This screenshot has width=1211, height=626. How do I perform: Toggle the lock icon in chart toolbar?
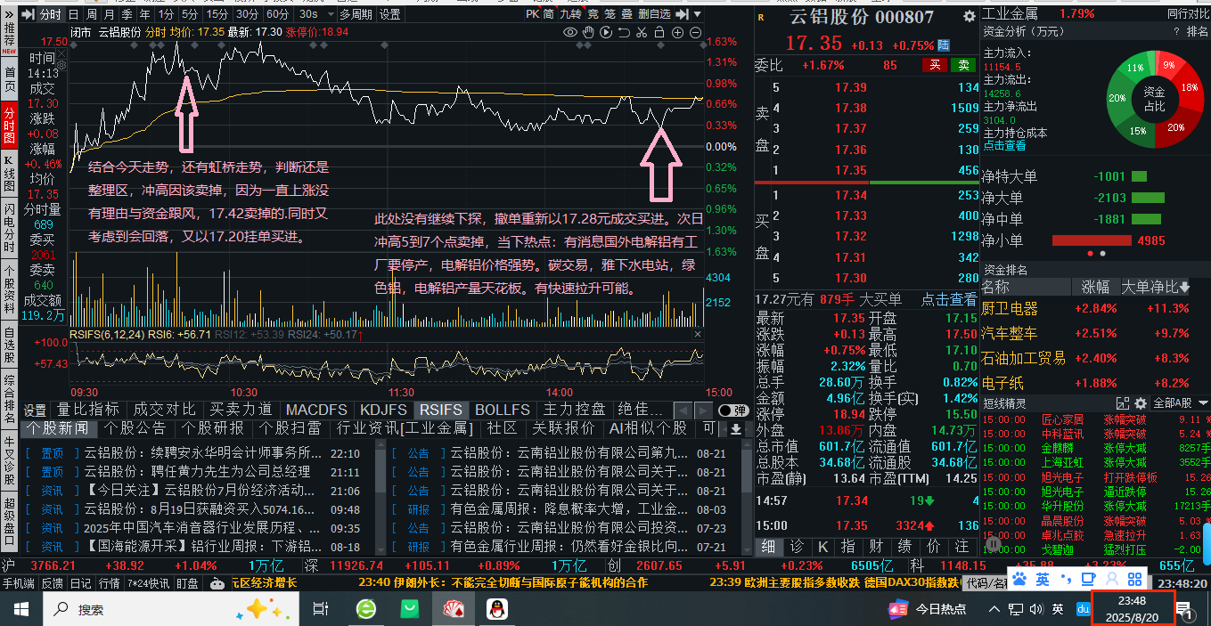659,32
